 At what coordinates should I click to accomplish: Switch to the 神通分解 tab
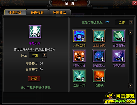point(37,12)
